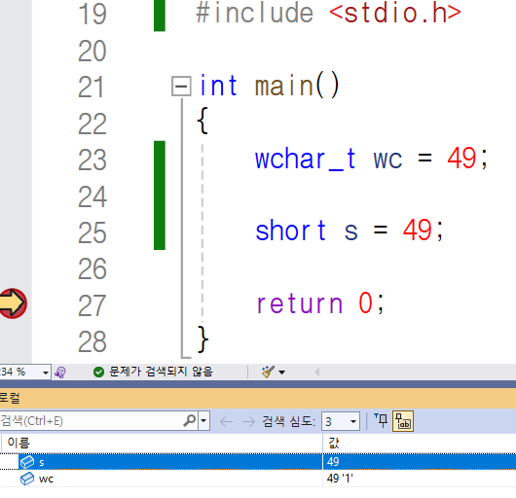Click the value cell 49 '1' for wc
Image resolution: width=516 pixels, height=498 pixels.
click(340, 479)
